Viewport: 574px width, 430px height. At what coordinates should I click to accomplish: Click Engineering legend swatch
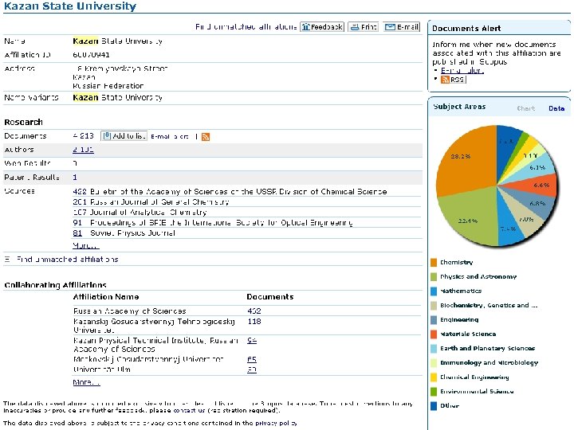[x=434, y=320]
